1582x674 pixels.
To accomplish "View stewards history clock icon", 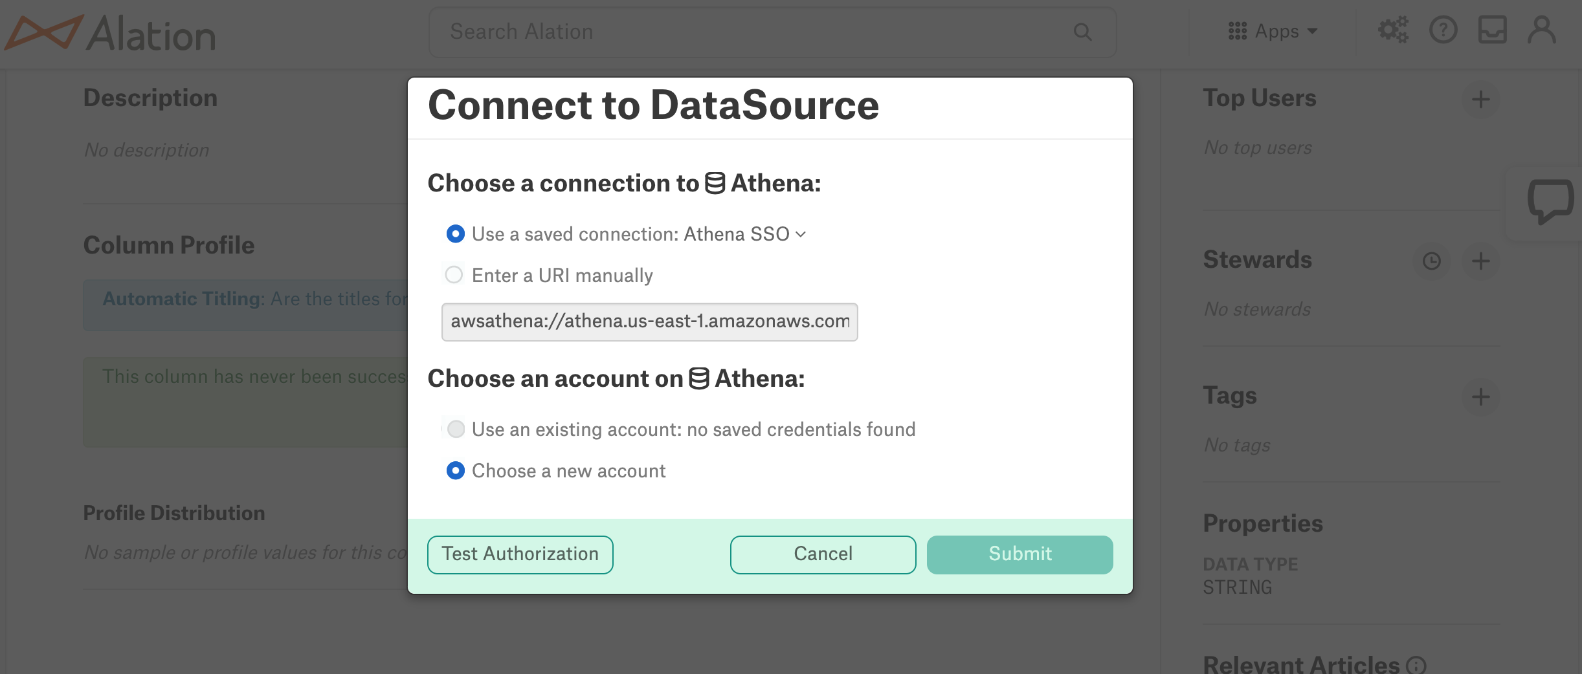I will (x=1431, y=261).
